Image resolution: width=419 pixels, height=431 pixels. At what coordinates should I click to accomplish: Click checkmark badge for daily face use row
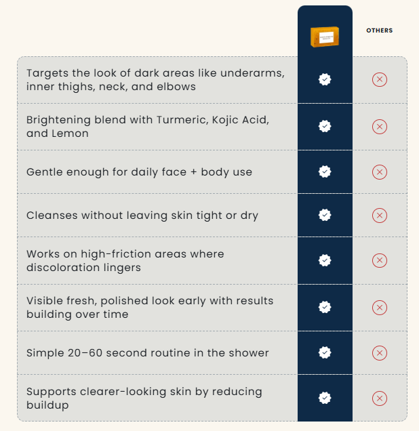pos(325,172)
